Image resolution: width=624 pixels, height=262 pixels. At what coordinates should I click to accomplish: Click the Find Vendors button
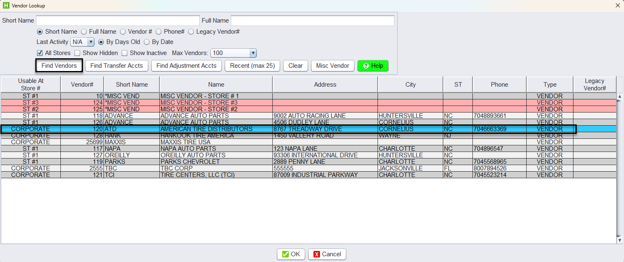coord(59,66)
